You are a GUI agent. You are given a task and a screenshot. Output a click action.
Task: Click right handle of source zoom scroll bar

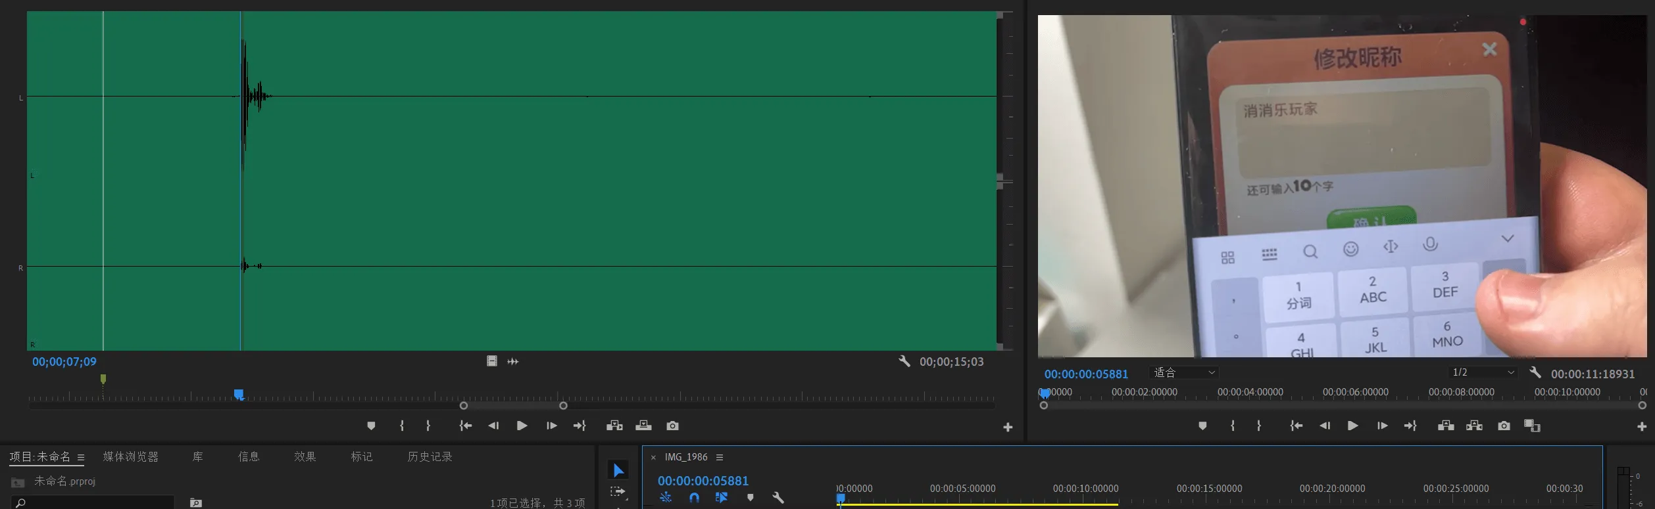point(563,406)
